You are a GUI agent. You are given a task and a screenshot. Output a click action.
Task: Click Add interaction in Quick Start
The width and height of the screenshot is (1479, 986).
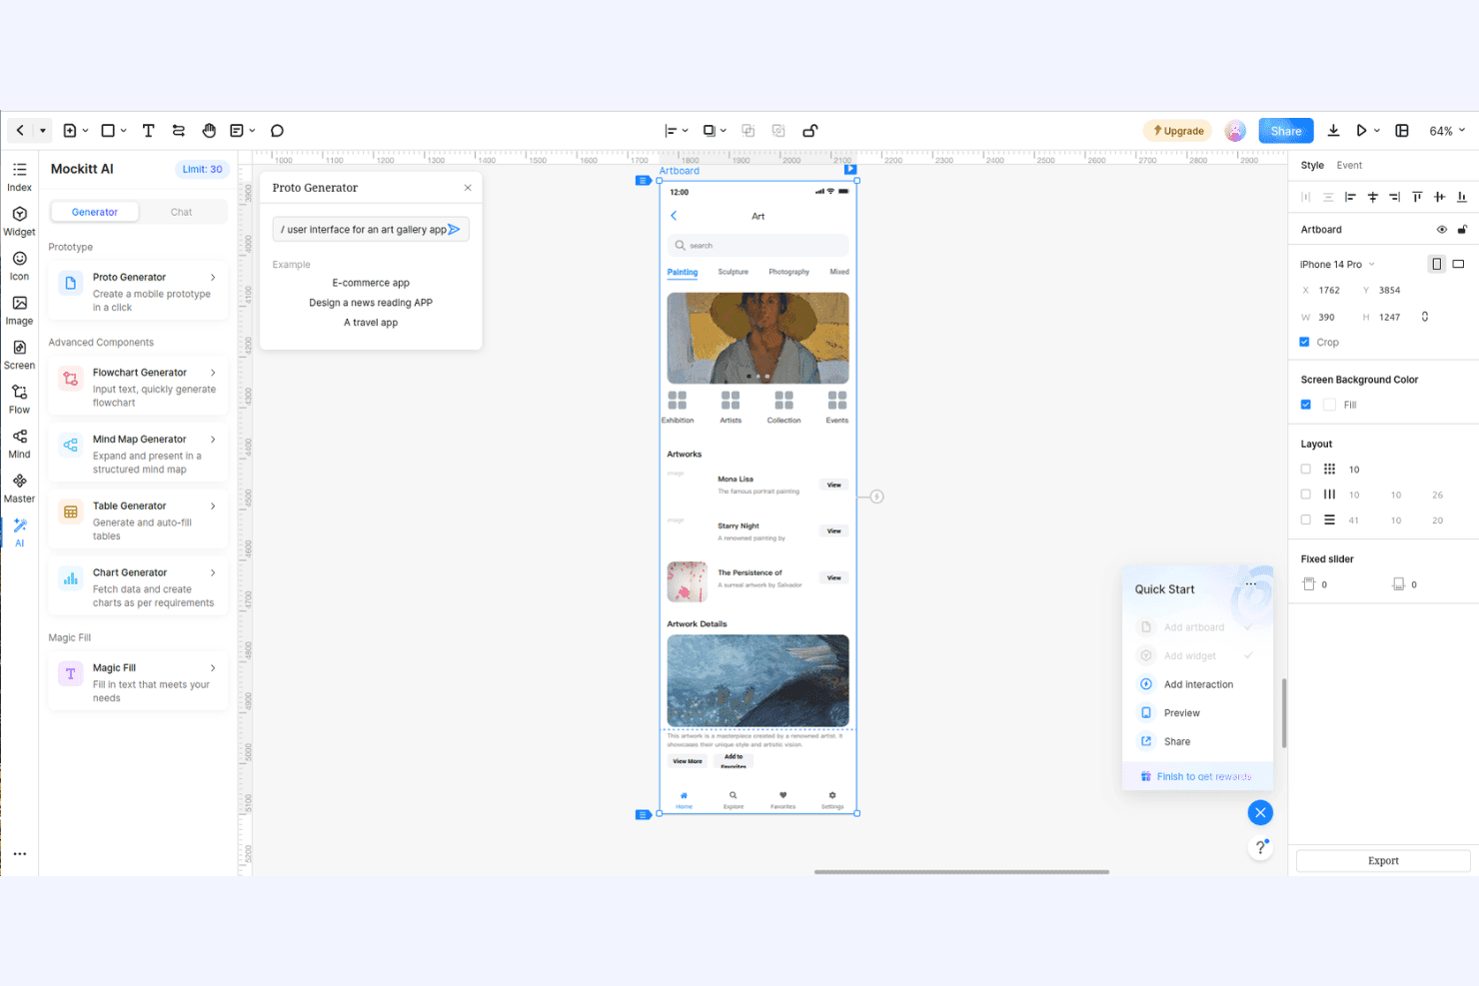coord(1198,684)
